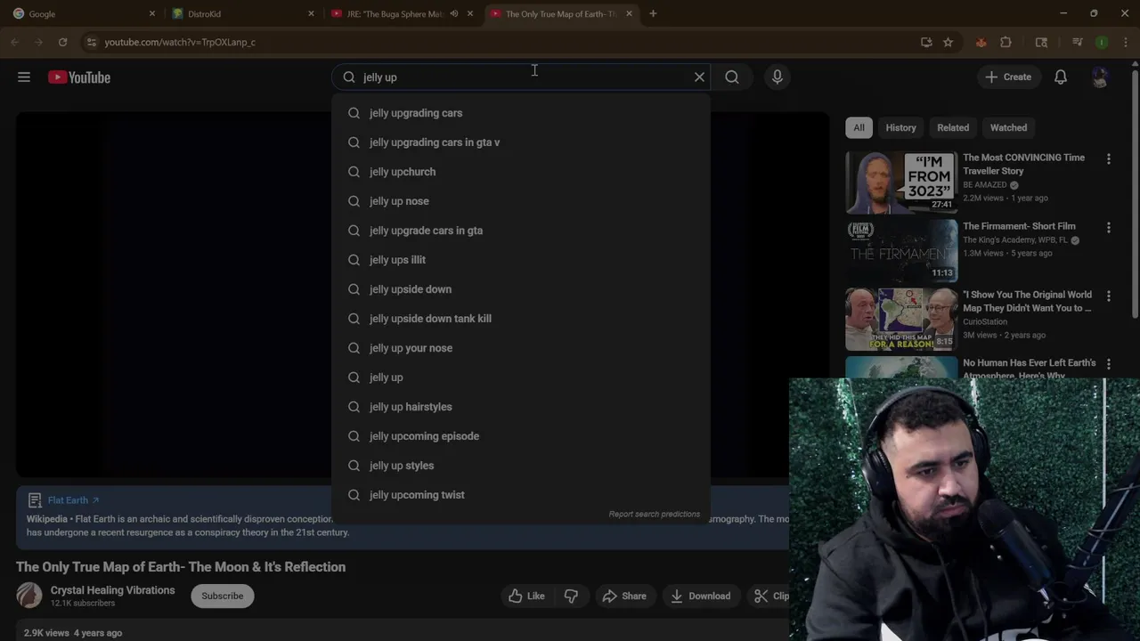Click the browser back arrow
This screenshot has width=1140, height=641.
point(15,42)
